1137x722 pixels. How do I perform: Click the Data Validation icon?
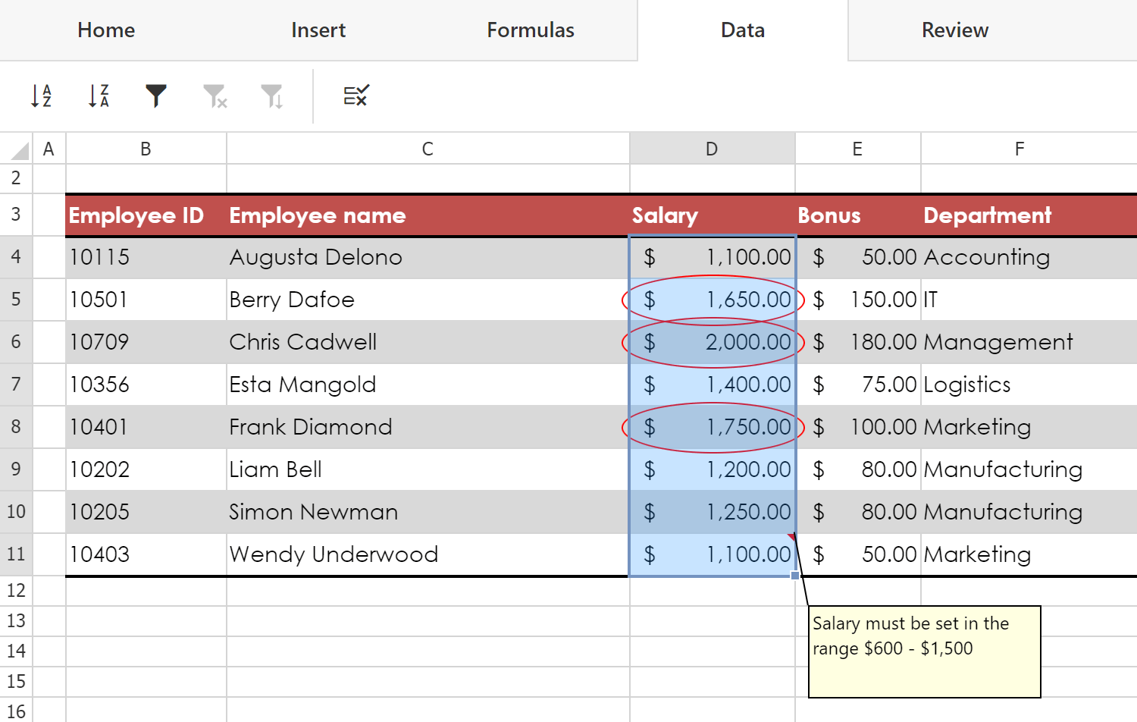(356, 96)
